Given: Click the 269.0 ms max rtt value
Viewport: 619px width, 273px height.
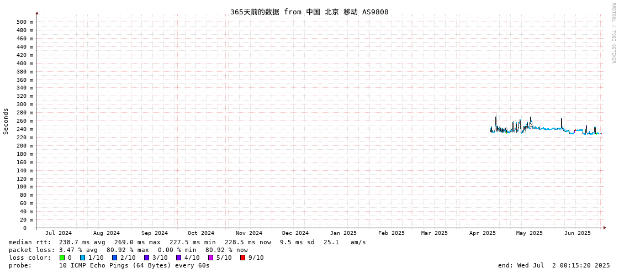Looking at the screenshot, I should (137, 242).
